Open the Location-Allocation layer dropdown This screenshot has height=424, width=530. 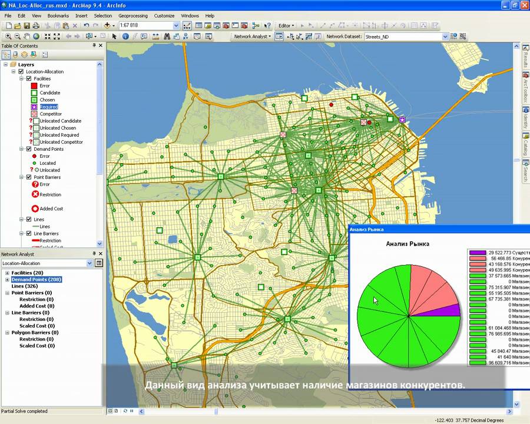click(90, 263)
